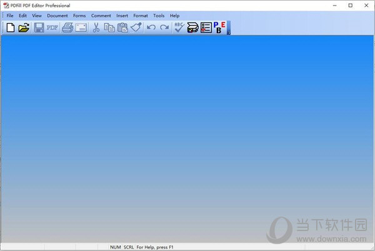
Task: Open the form fields list icon
Action: [206, 27]
